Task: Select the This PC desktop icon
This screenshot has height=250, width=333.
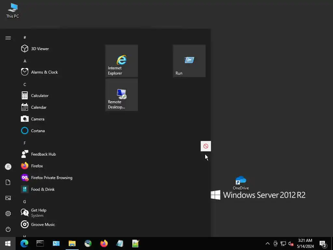Action: tap(13, 11)
